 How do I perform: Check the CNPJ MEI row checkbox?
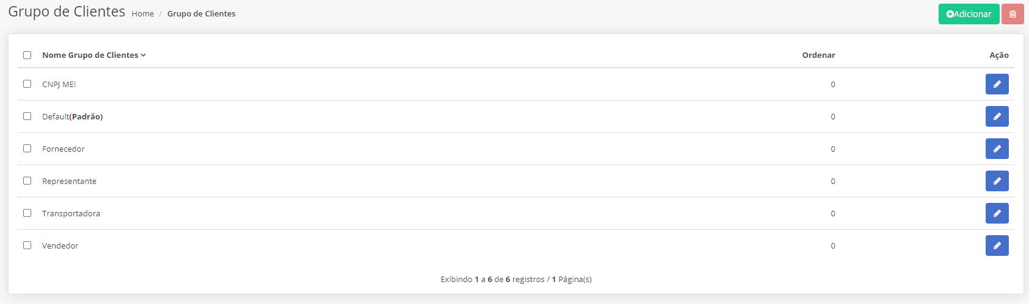point(27,83)
